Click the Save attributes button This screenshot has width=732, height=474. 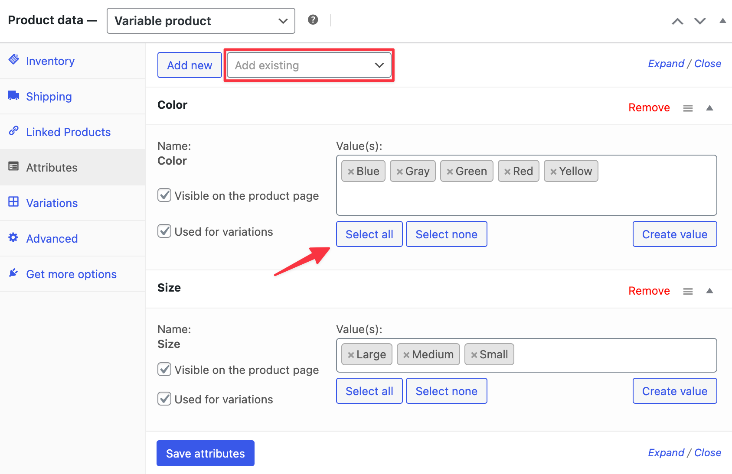(205, 453)
